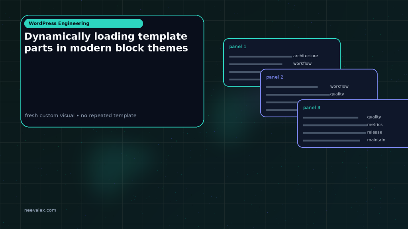Open the neevalex.com link
This screenshot has height=229, width=408.
pos(40,210)
